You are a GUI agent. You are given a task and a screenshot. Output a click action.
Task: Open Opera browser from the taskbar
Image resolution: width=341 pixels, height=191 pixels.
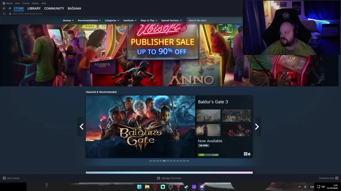[x=155, y=187]
